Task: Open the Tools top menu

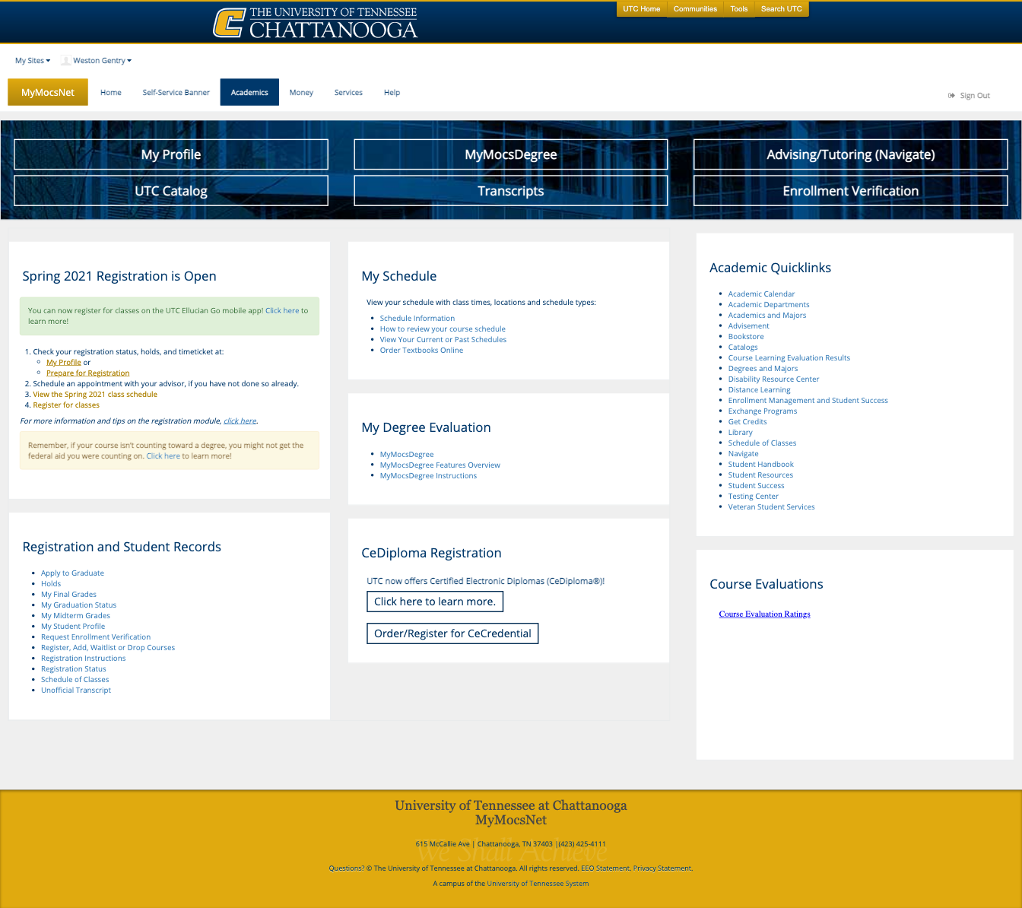Action: point(738,9)
